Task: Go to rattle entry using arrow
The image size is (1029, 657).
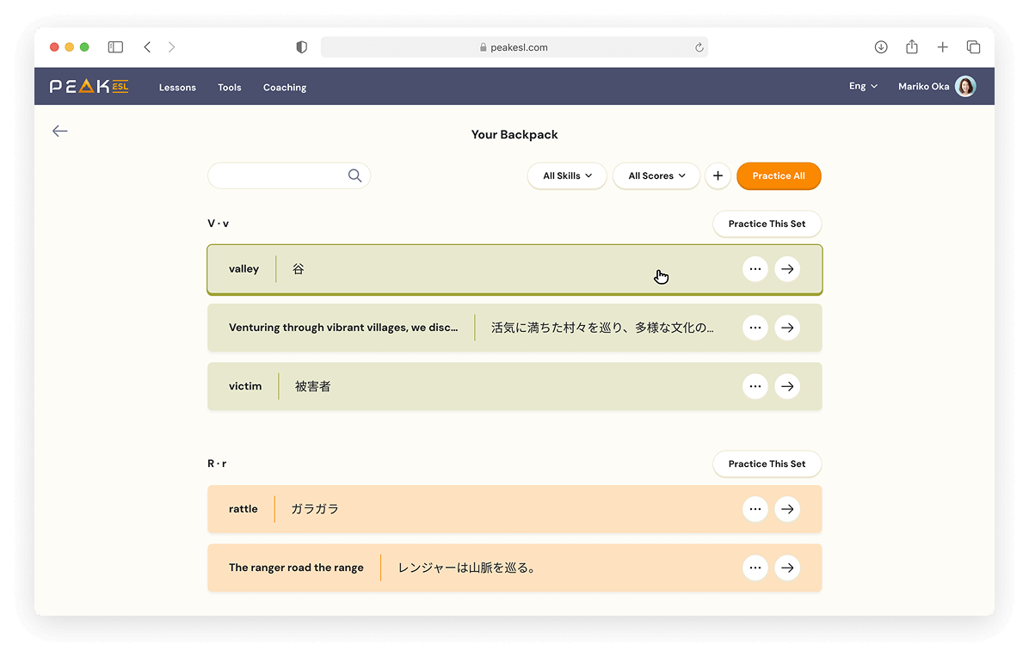Action: (x=787, y=509)
